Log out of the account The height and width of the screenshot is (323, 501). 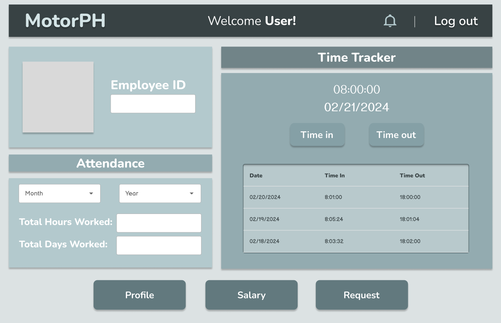[x=456, y=21]
